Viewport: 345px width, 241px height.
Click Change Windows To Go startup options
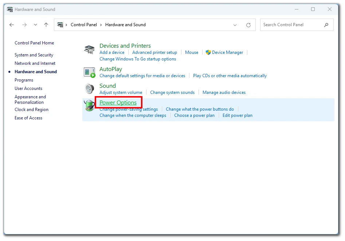(138, 59)
